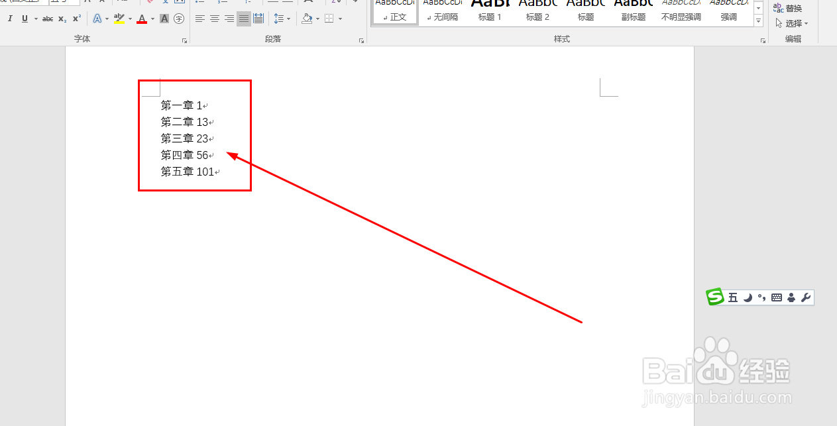Open the 样式 pane launcher
This screenshot has height=426, width=837.
point(763,40)
